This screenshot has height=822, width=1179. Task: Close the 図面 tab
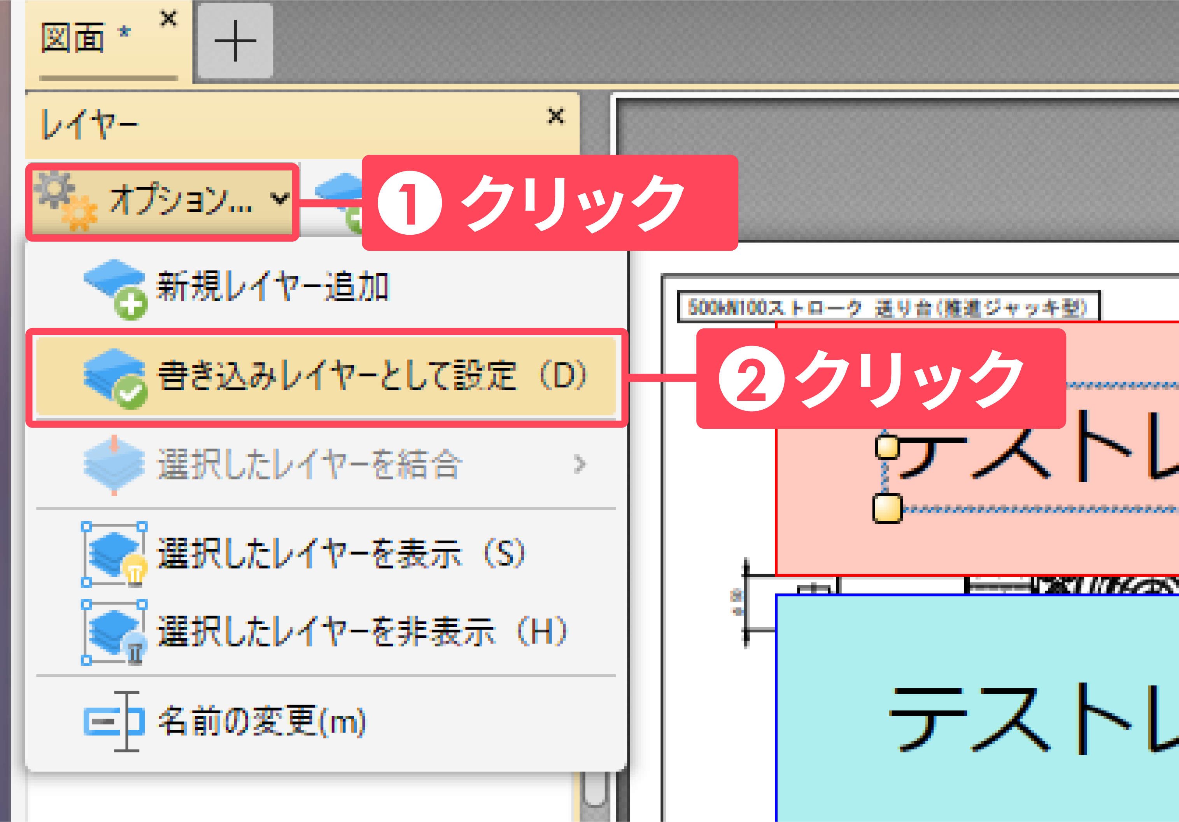168,19
